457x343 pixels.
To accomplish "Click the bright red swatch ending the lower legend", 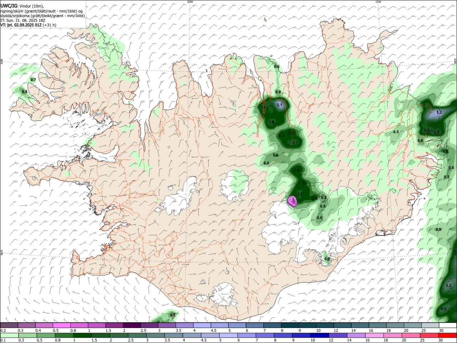I will (447, 335).
